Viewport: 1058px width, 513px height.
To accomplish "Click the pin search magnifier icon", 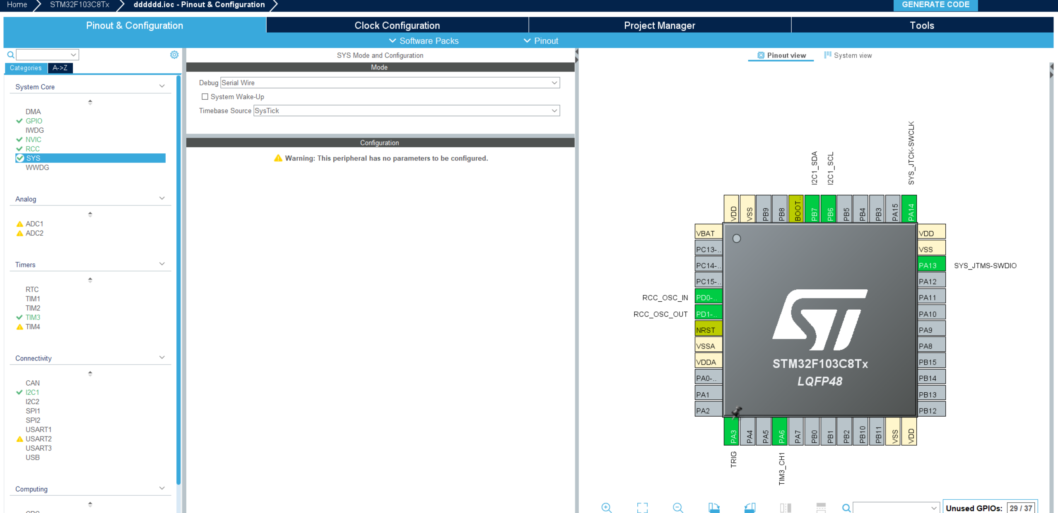I will (846, 508).
